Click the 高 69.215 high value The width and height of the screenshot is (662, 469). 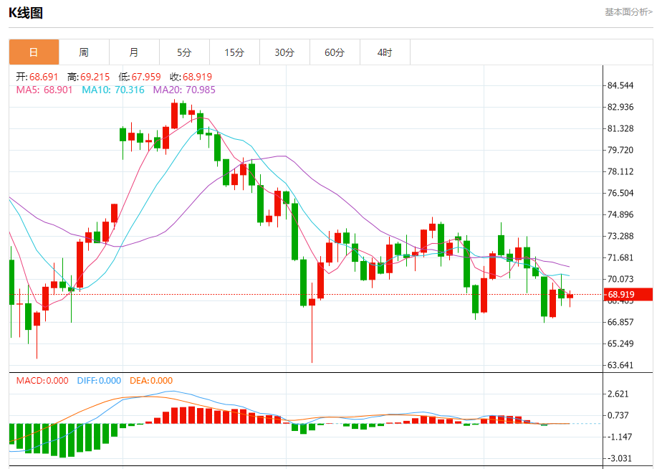pyautogui.click(x=89, y=77)
